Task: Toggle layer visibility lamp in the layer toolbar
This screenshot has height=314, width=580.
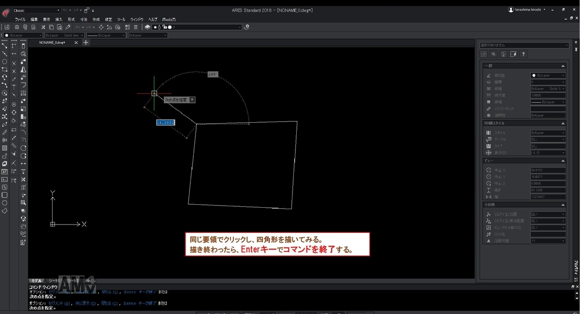Action: pyautogui.click(x=155, y=28)
